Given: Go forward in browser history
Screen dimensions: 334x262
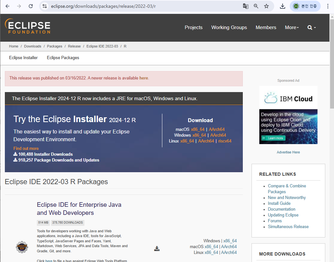Looking at the screenshot, I should [x=19, y=6].
